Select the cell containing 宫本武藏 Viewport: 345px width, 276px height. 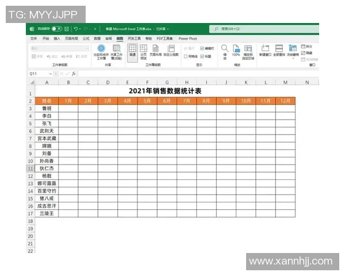point(47,139)
